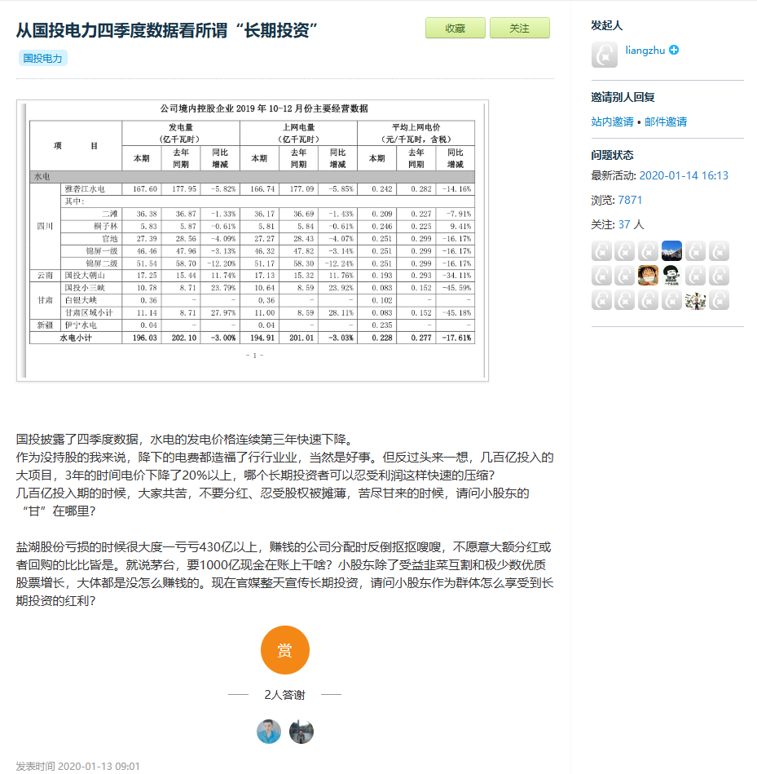Click the 站内邀请 link
This screenshot has width=757, height=774.
pyautogui.click(x=612, y=122)
